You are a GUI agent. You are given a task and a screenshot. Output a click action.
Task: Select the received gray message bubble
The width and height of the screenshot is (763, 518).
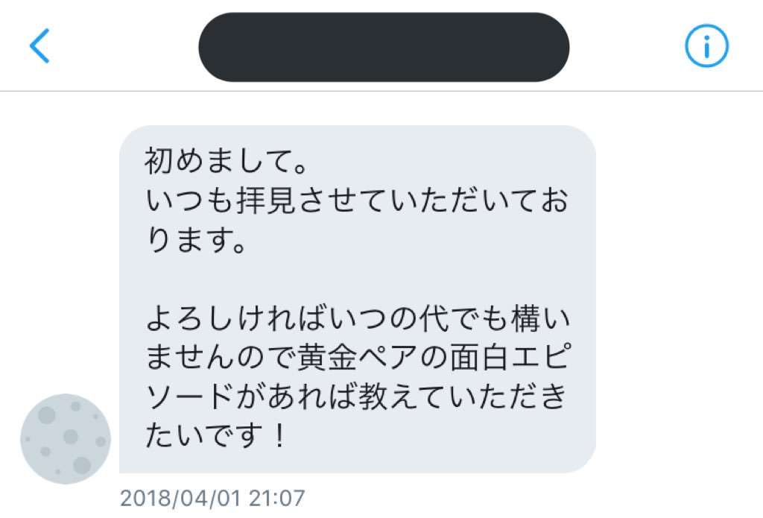(x=358, y=299)
